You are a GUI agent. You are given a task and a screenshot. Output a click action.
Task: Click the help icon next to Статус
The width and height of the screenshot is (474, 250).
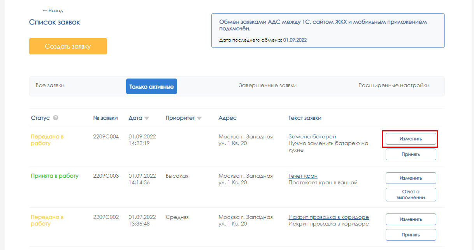coord(56,118)
